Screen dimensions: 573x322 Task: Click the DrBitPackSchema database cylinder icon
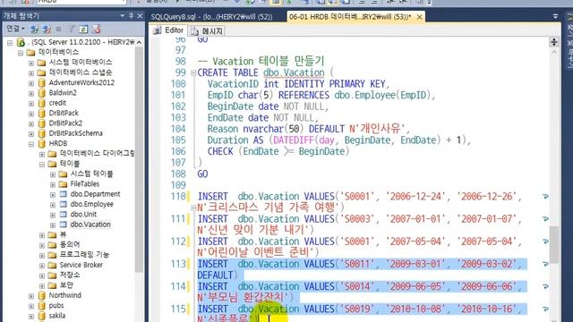[42, 133]
